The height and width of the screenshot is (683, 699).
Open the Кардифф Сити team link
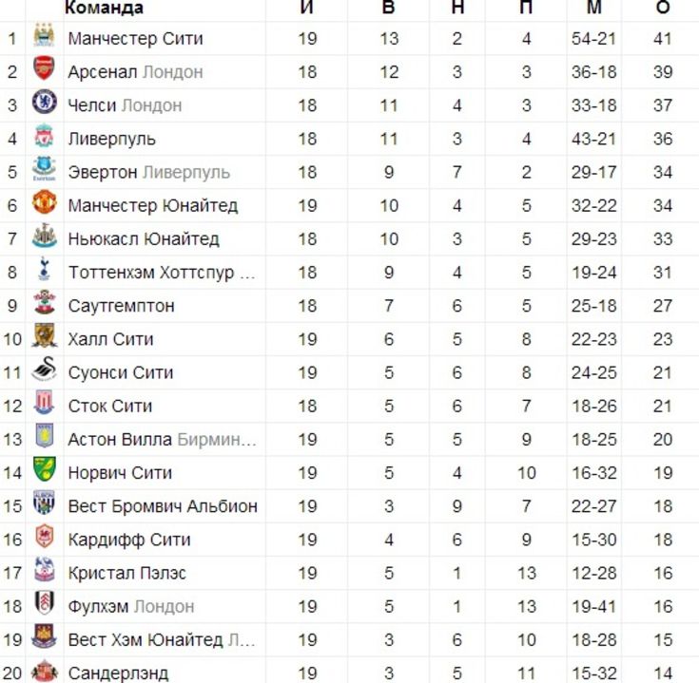click(129, 540)
